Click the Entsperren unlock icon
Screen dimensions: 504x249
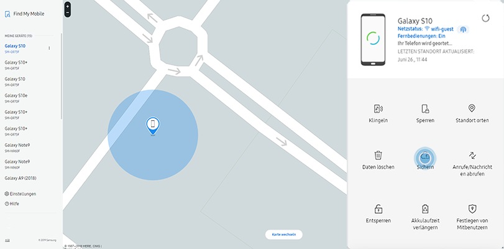tap(378, 209)
